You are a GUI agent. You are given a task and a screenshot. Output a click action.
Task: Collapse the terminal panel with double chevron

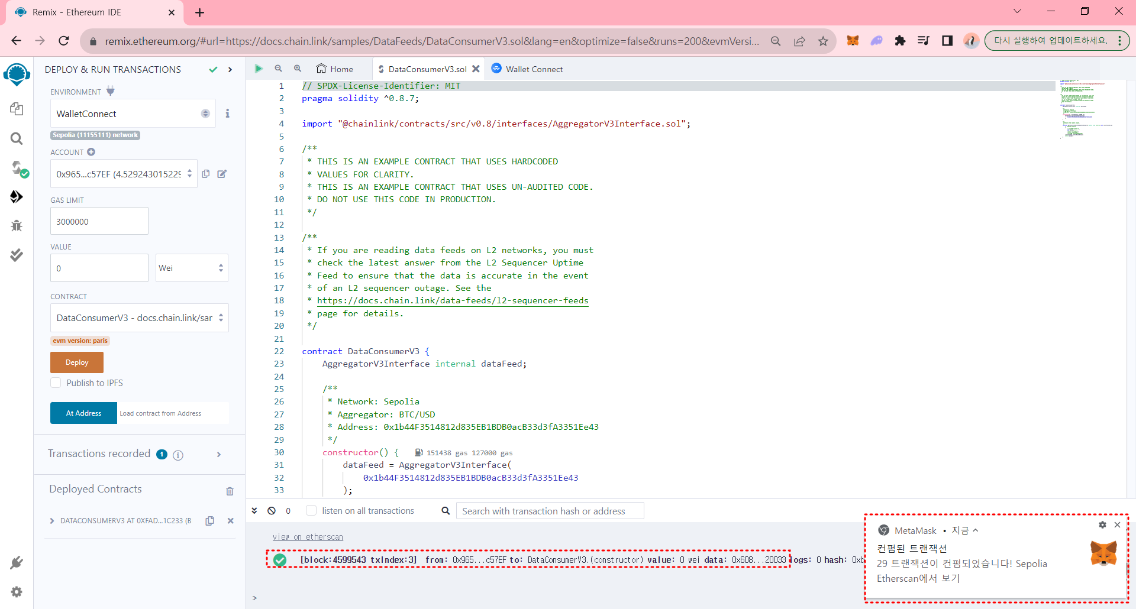click(254, 511)
